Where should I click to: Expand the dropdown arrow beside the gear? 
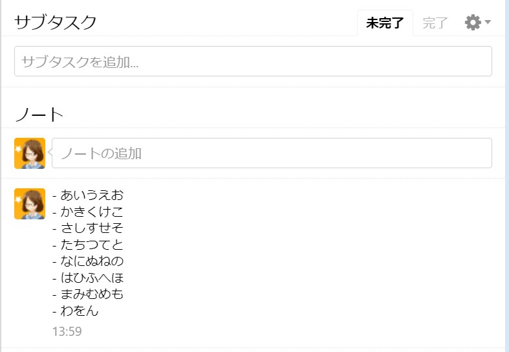click(x=488, y=23)
